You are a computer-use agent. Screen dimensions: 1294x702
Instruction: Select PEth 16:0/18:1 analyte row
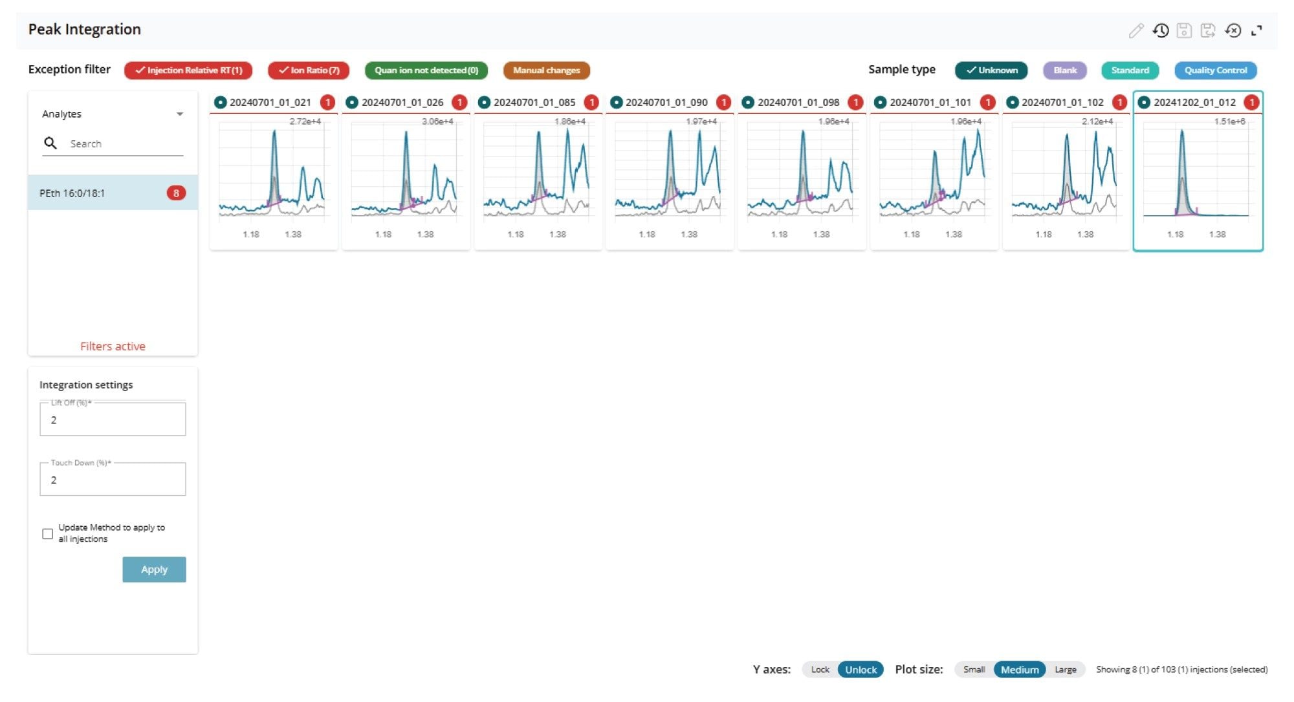(113, 193)
